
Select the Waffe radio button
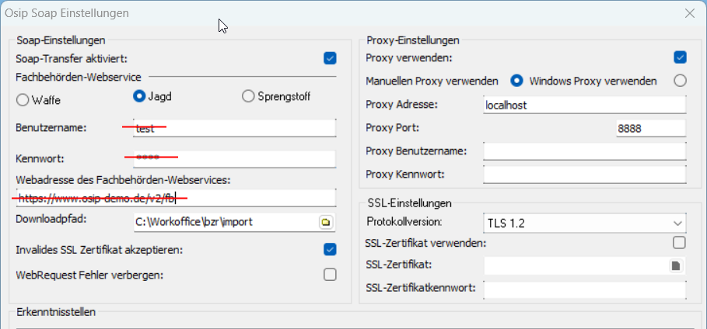click(x=22, y=99)
